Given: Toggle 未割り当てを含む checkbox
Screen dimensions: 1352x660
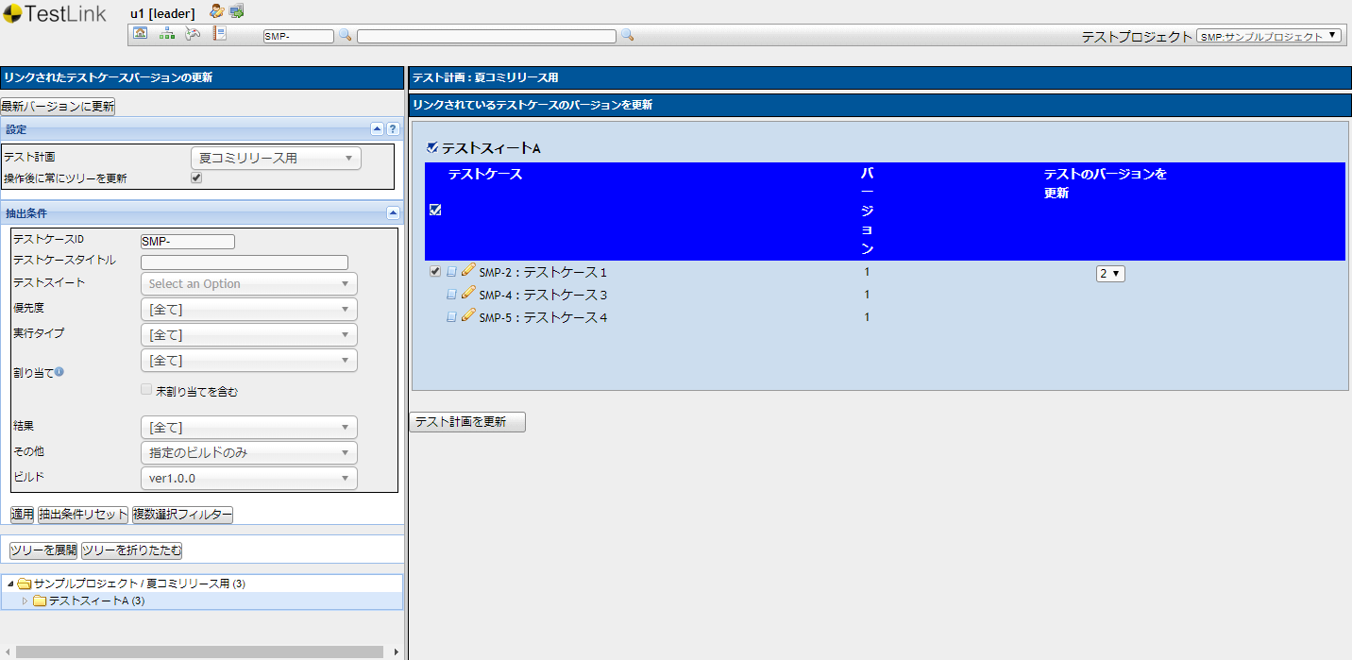Looking at the screenshot, I should click(146, 389).
